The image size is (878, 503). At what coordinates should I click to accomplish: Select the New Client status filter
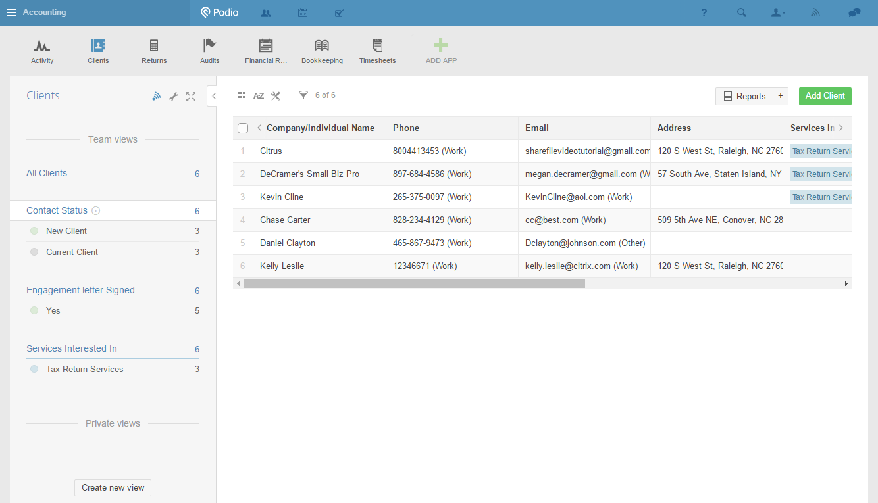[66, 231]
